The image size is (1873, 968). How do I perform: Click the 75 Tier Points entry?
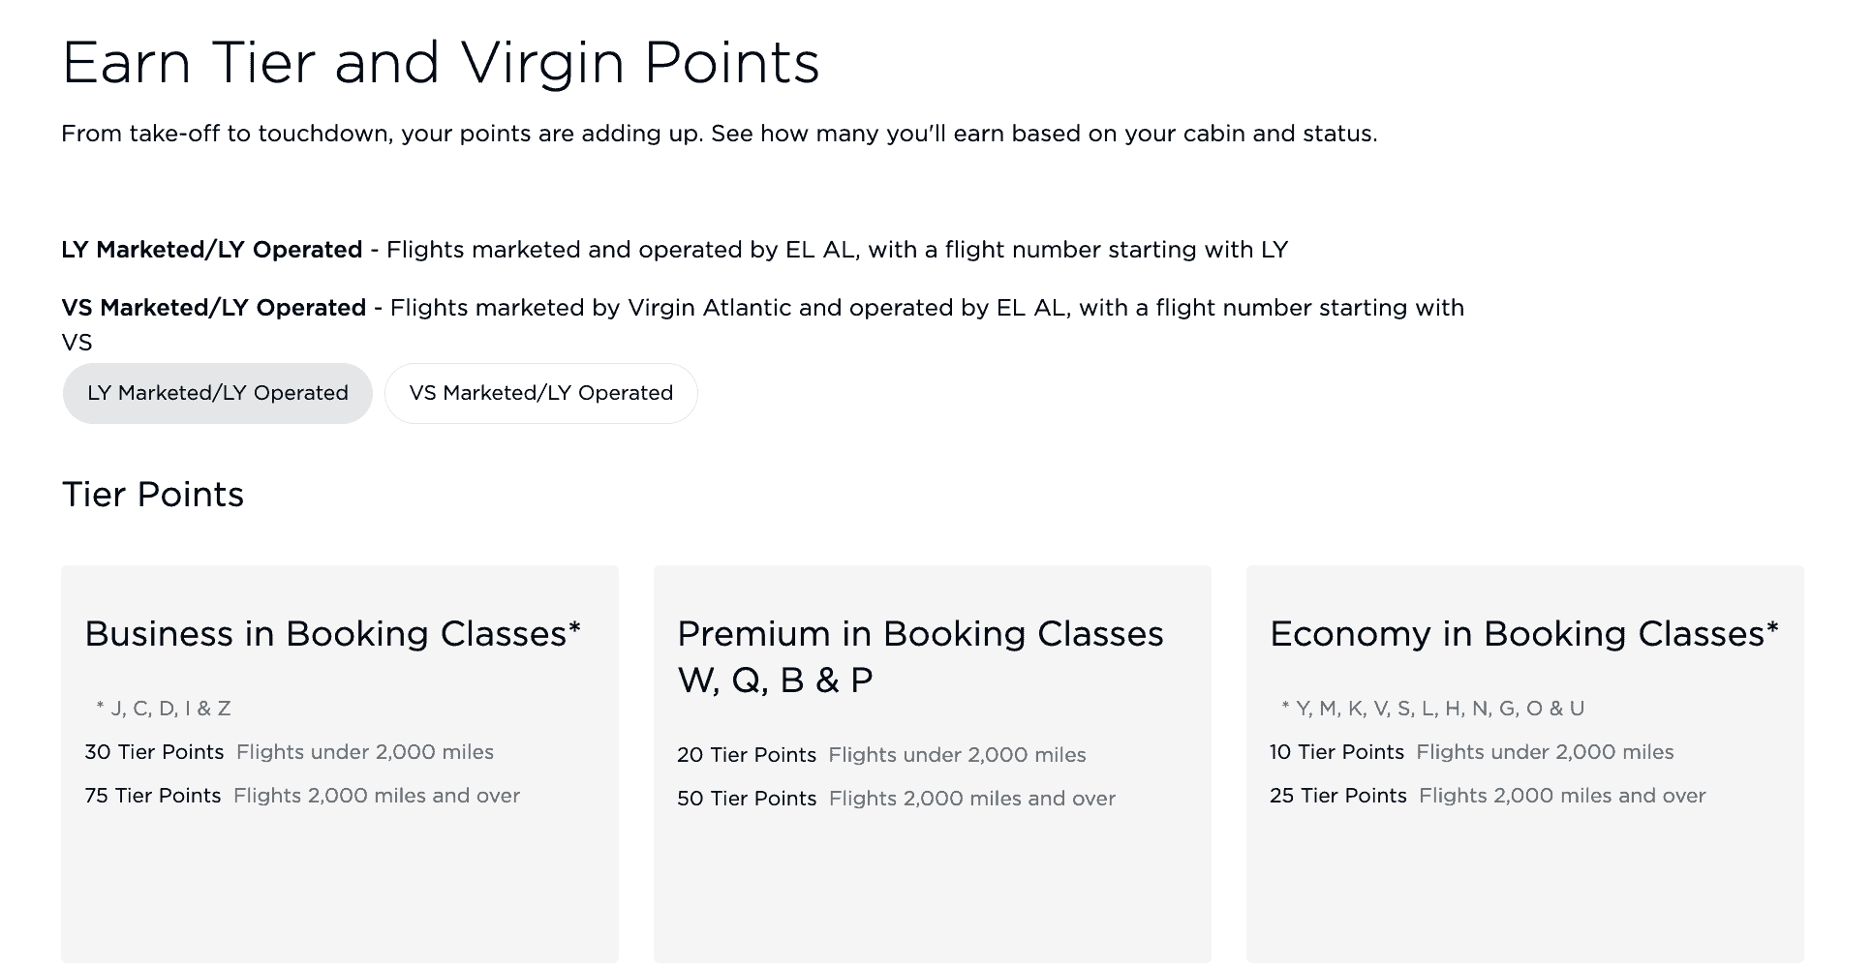(153, 795)
